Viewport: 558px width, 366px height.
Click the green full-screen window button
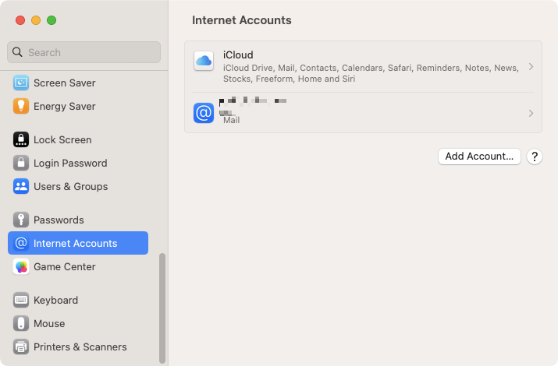(52, 20)
